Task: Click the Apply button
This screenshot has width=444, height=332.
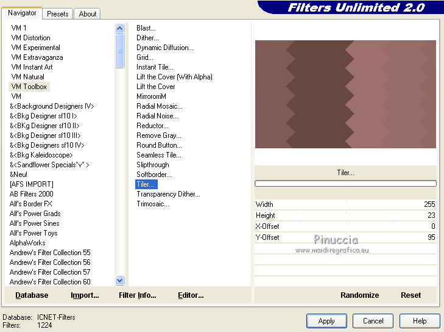Action: (326, 321)
